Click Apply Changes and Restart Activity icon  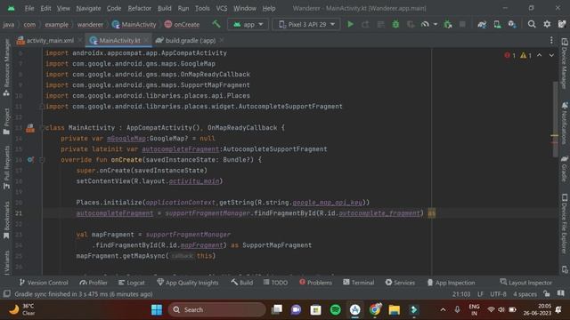365,24
